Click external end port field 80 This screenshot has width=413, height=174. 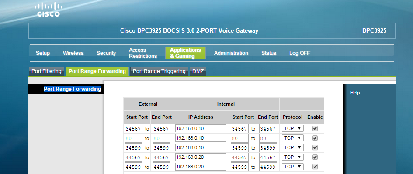[x=161, y=138]
